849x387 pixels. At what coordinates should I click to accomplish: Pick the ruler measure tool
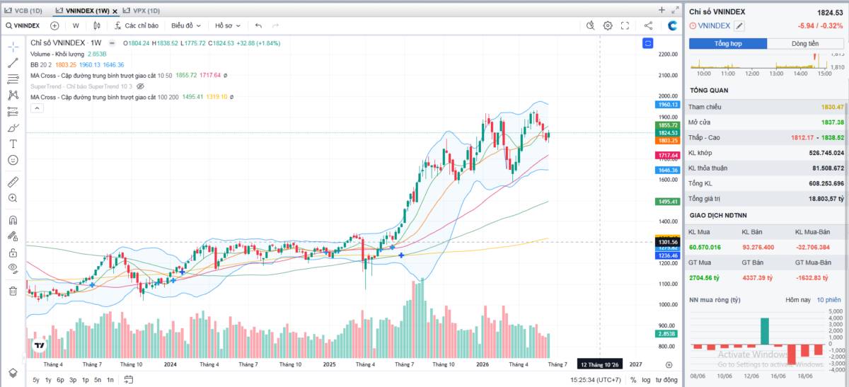click(x=13, y=182)
